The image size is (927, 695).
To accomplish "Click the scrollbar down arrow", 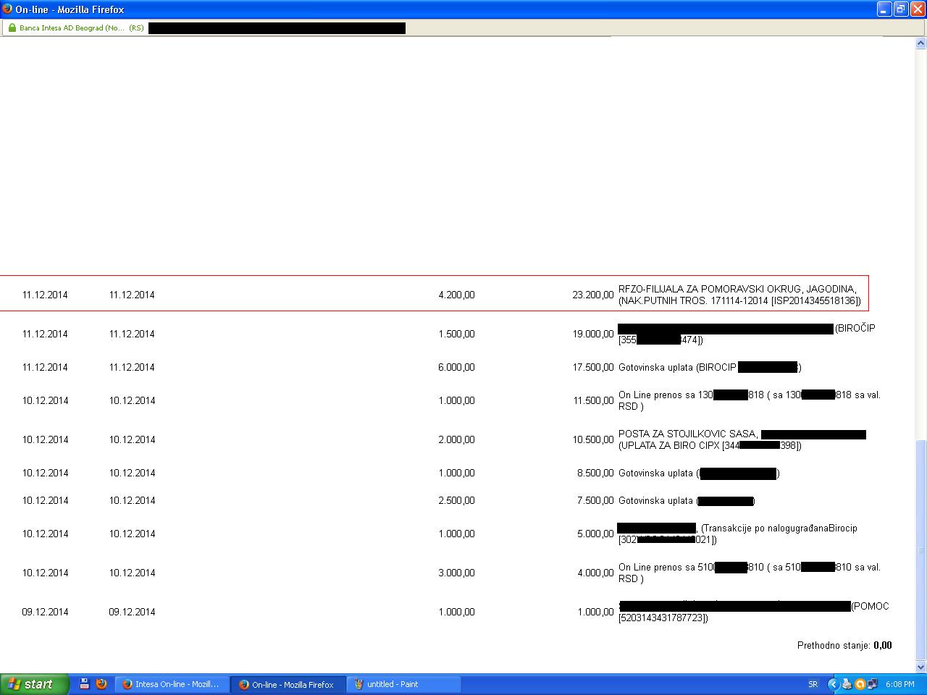I will click(x=921, y=667).
